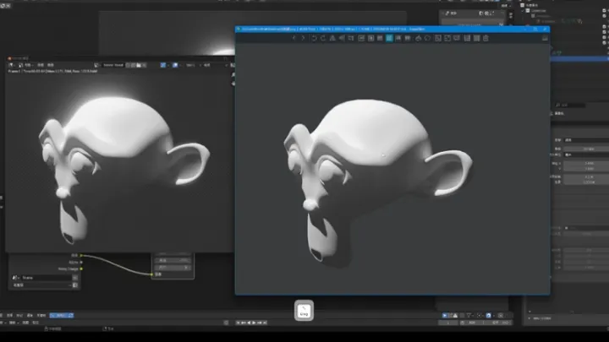Click search field in properties panel
The width and height of the screenshot is (609, 342).
click(x=570, y=105)
